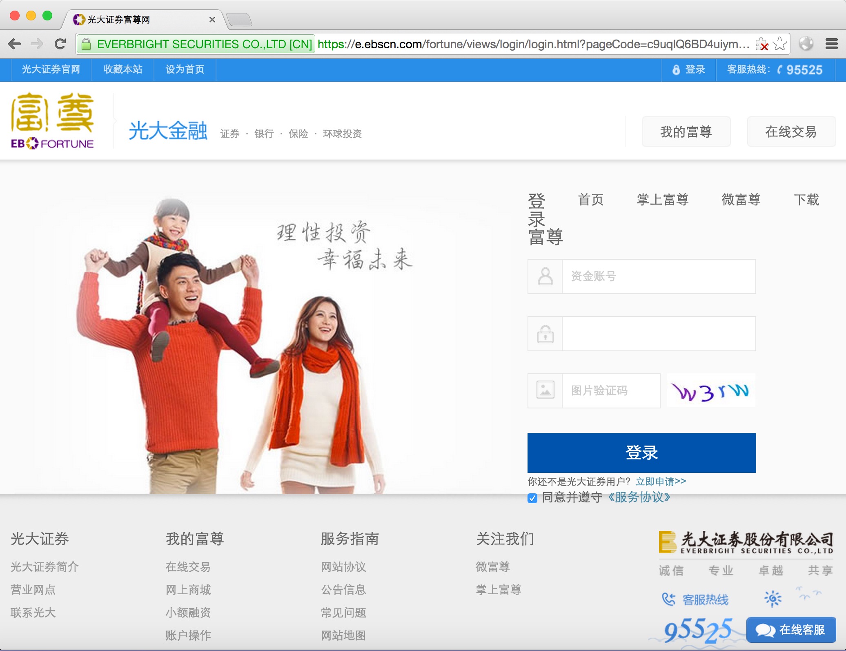Click 登录 in the top blue bar
The image size is (846, 651).
[689, 69]
